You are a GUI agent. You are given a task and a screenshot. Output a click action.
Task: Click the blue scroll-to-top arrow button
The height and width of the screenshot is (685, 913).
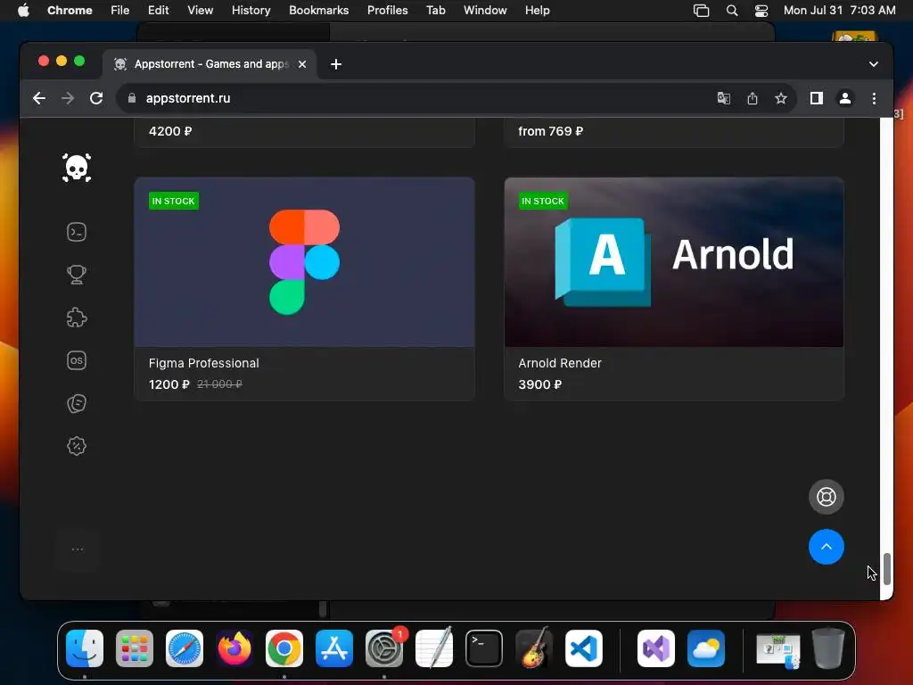826,547
